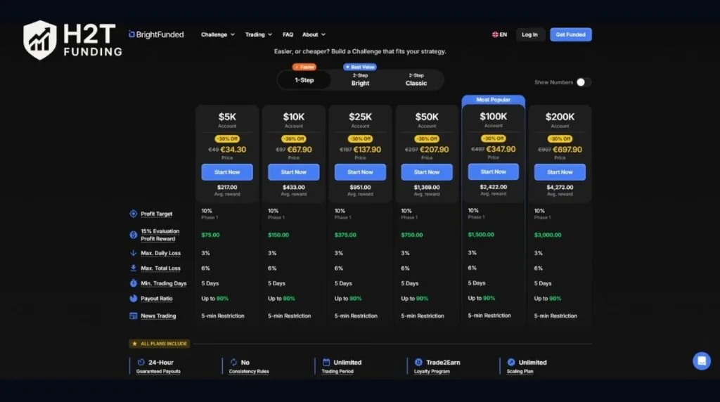This screenshot has width=720, height=402.
Task: Select the 1-Step challenge tab
Action: click(304, 80)
